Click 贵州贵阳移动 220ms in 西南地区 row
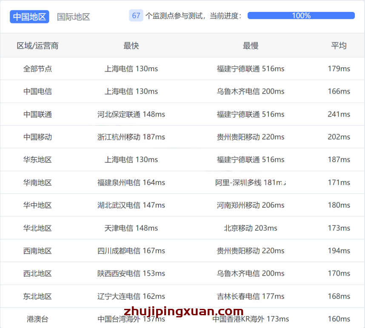Screen dimensions: 365x328 click(x=251, y=251)
